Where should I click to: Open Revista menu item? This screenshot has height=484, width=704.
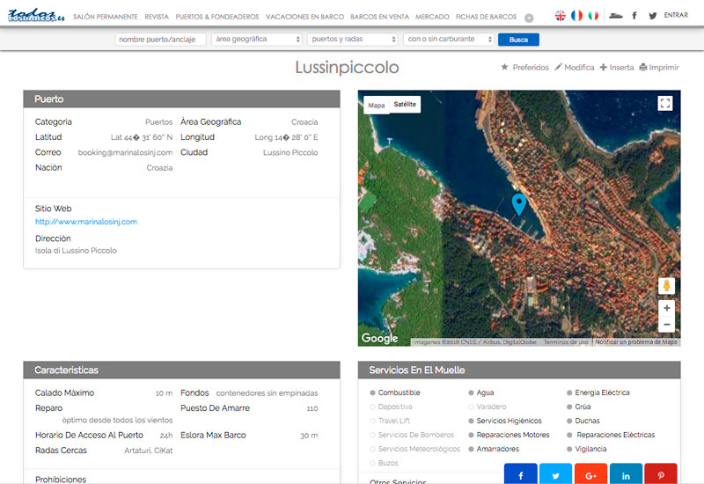(157, 17)
